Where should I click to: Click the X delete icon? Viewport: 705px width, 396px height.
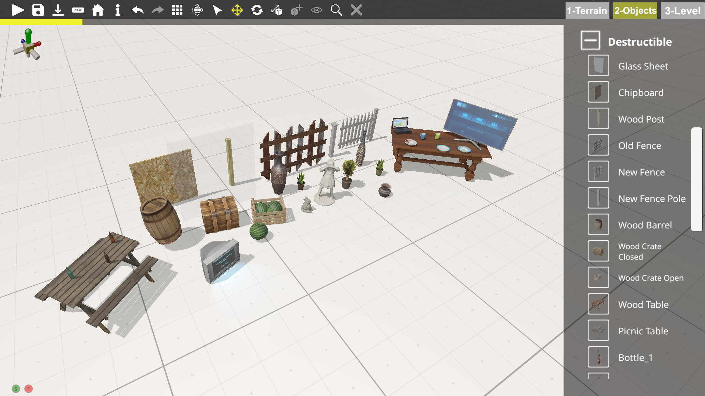tap(356, 10)
